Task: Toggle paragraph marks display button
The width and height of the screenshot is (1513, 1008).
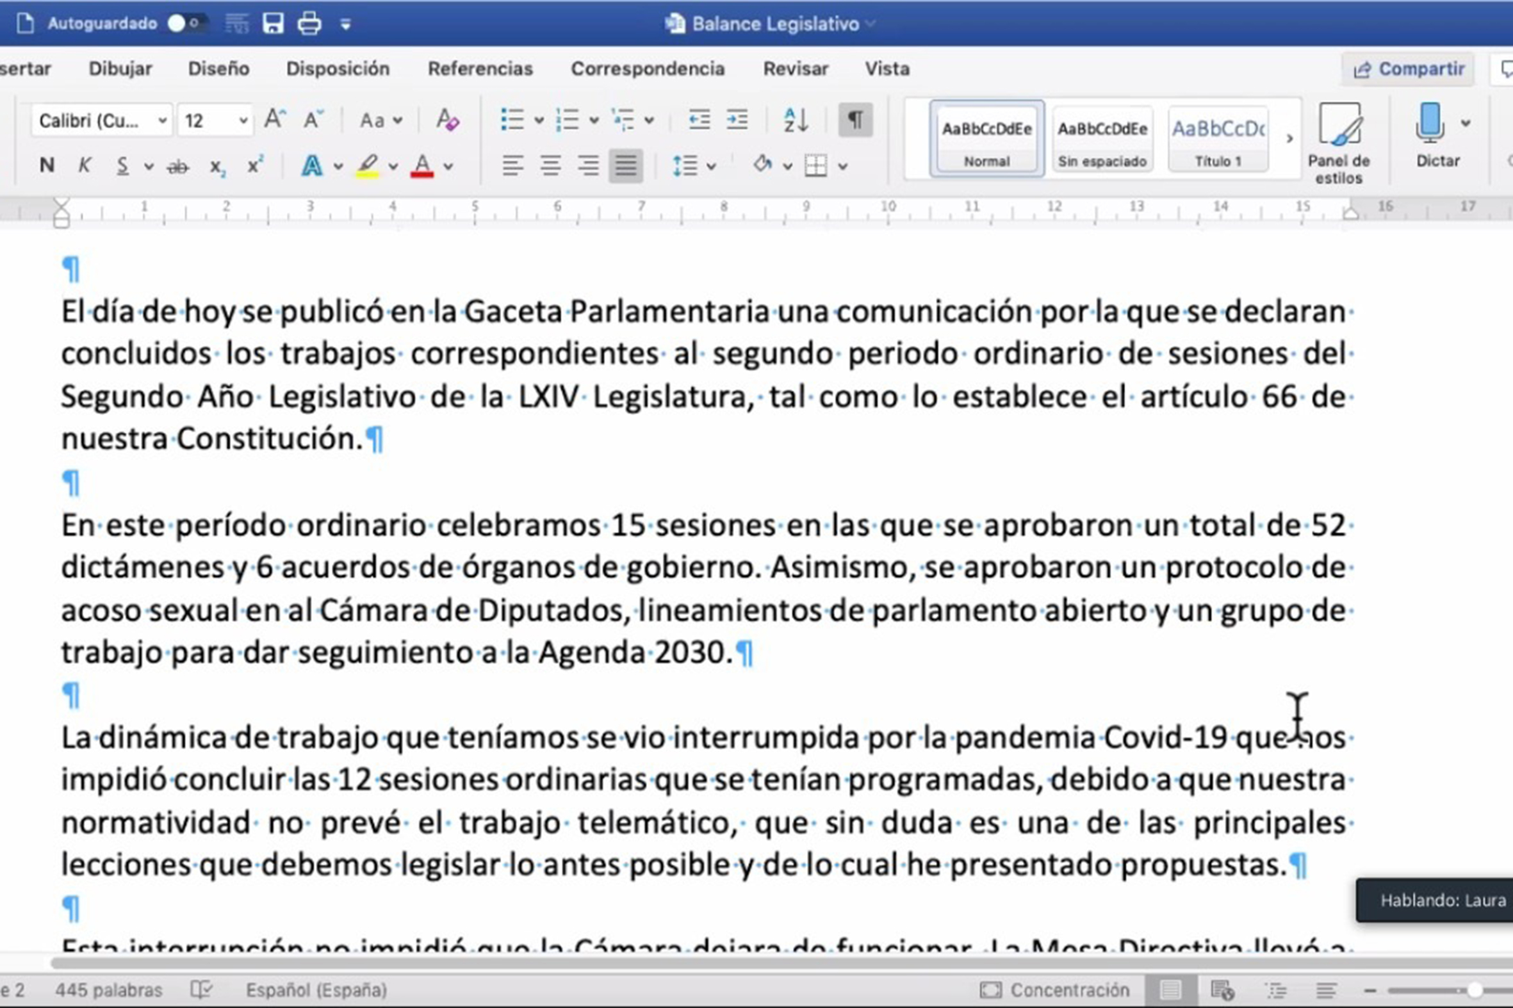Action: coord(855,120)
